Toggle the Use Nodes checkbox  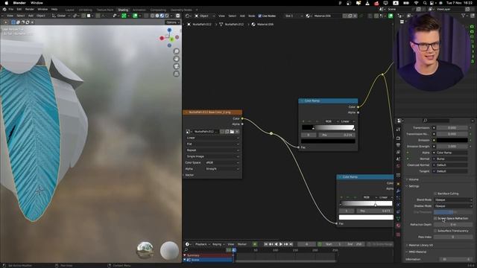click(260, 16)
